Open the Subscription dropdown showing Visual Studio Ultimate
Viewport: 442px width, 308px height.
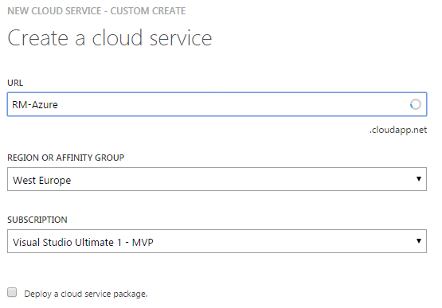point(217,241)
